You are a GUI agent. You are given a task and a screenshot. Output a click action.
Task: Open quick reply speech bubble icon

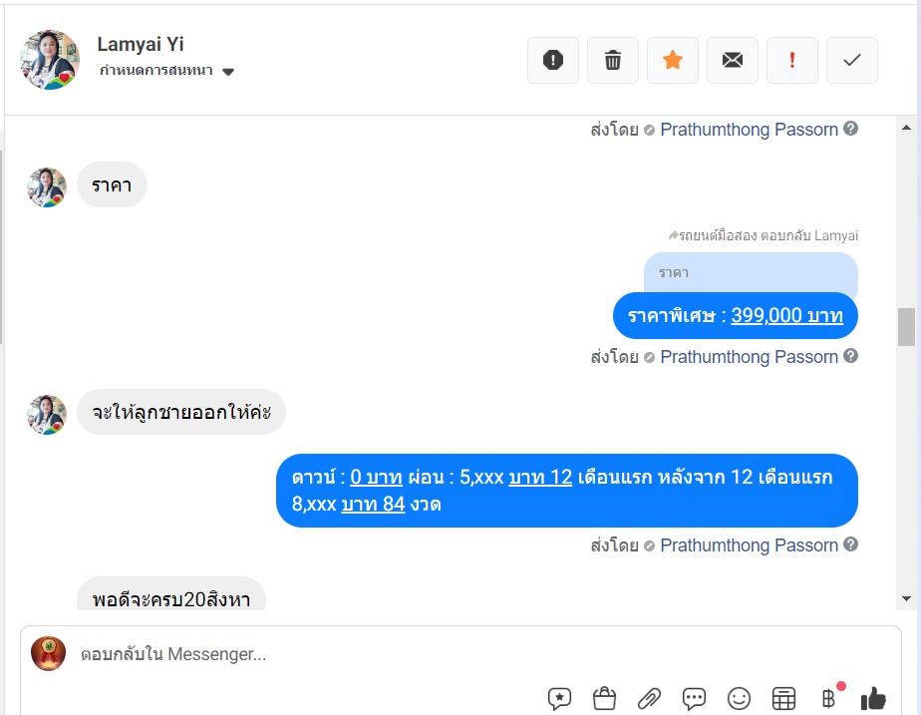click(694, 699)
